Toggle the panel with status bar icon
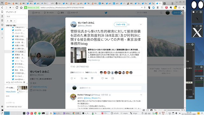This screenshot has height=115, width=204. coord(2,110)
